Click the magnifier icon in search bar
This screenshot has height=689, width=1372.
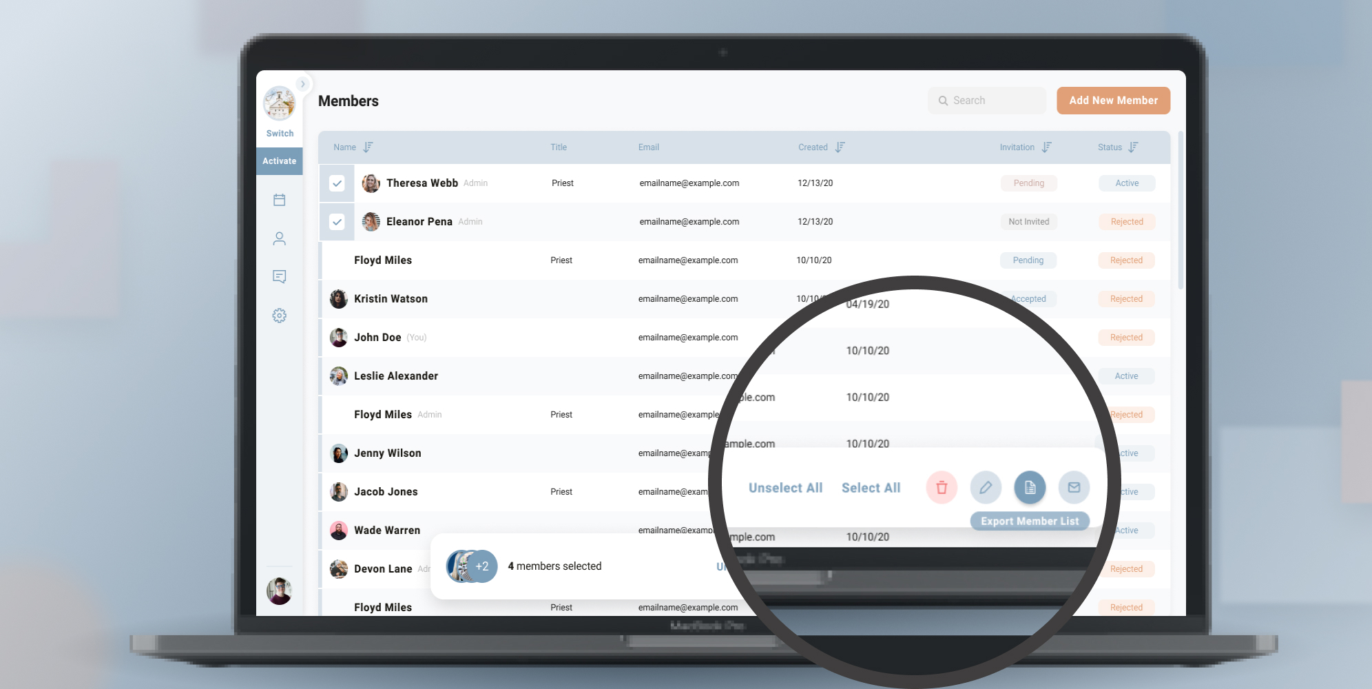(x=944, y=101)
